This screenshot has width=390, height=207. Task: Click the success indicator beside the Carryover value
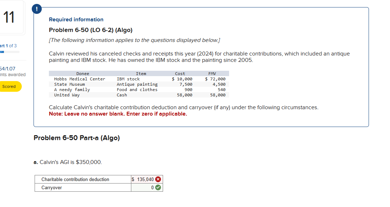159,187
